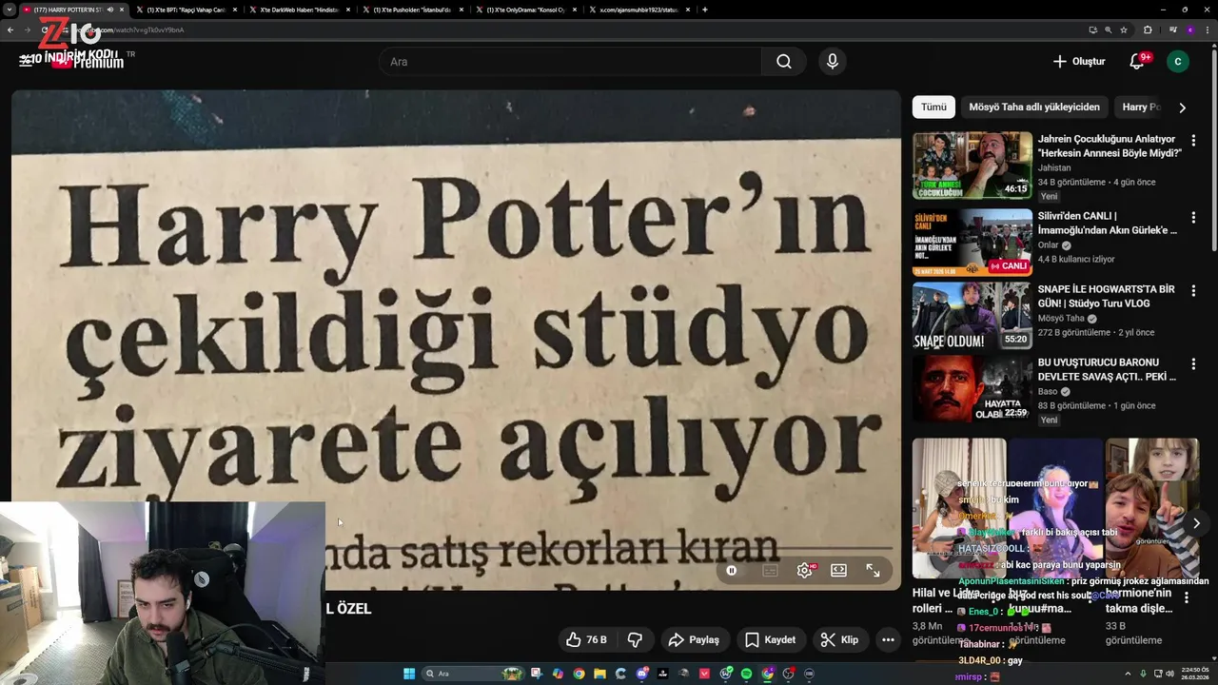The height and width of the screenshot is (685, 1218).
Task: Toggle subtitles button in the player
Action: tap(770, 571)
